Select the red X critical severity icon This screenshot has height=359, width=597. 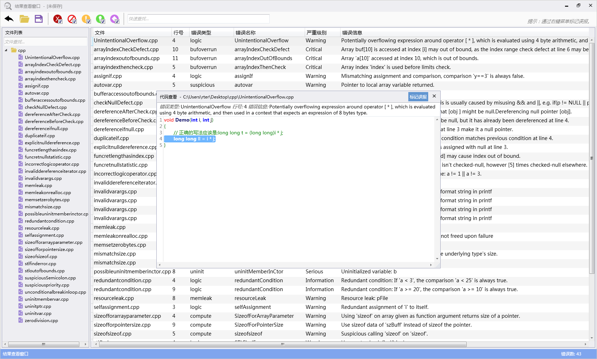57,18
